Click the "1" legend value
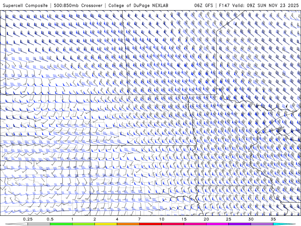The image size is (301, 226). point(72,219)
